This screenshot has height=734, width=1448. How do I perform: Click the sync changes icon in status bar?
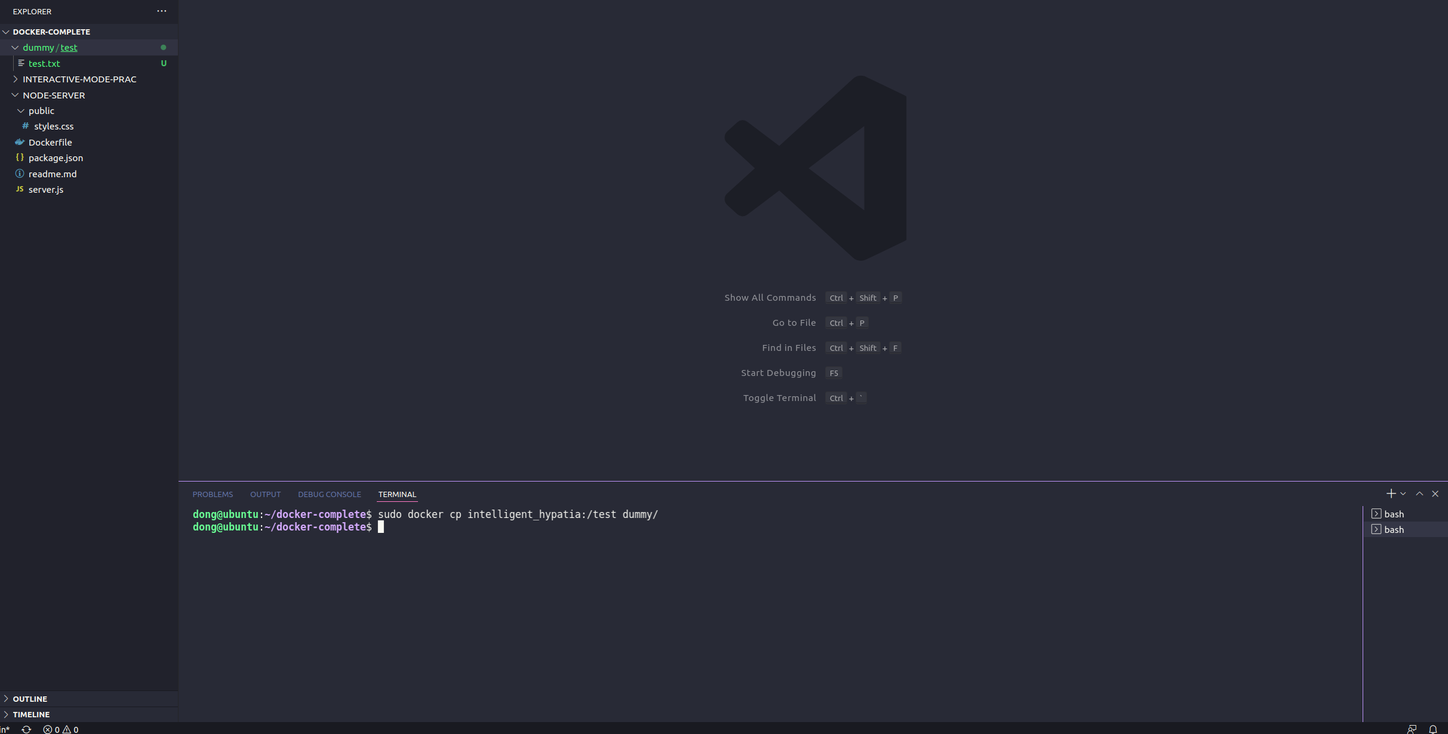pos(26,729)
